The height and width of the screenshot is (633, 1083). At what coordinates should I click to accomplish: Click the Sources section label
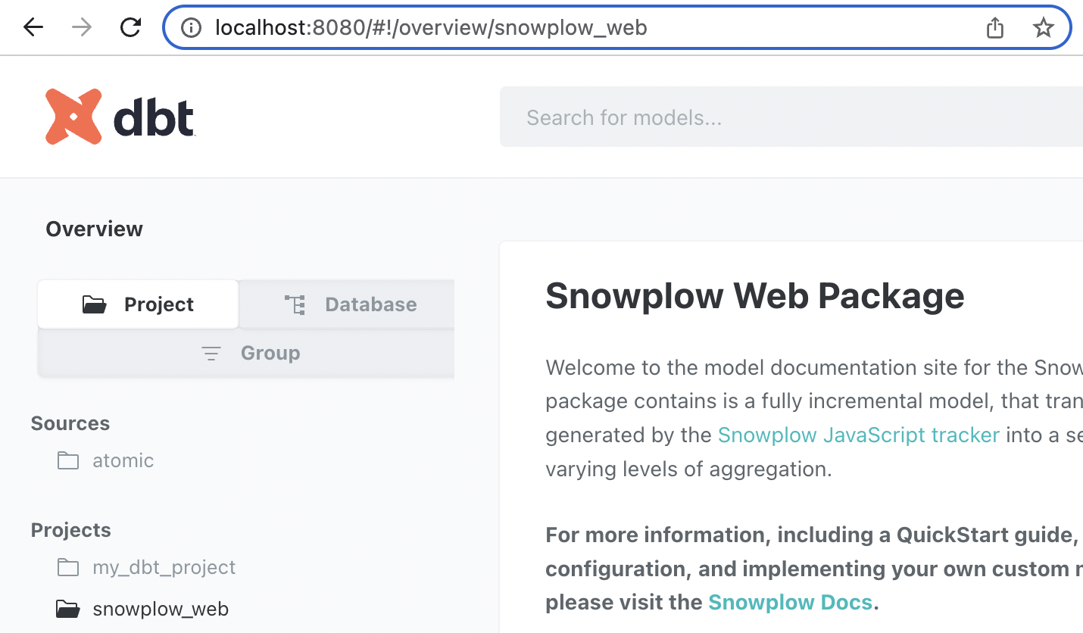pyautogui.click(x=70, y=423)
